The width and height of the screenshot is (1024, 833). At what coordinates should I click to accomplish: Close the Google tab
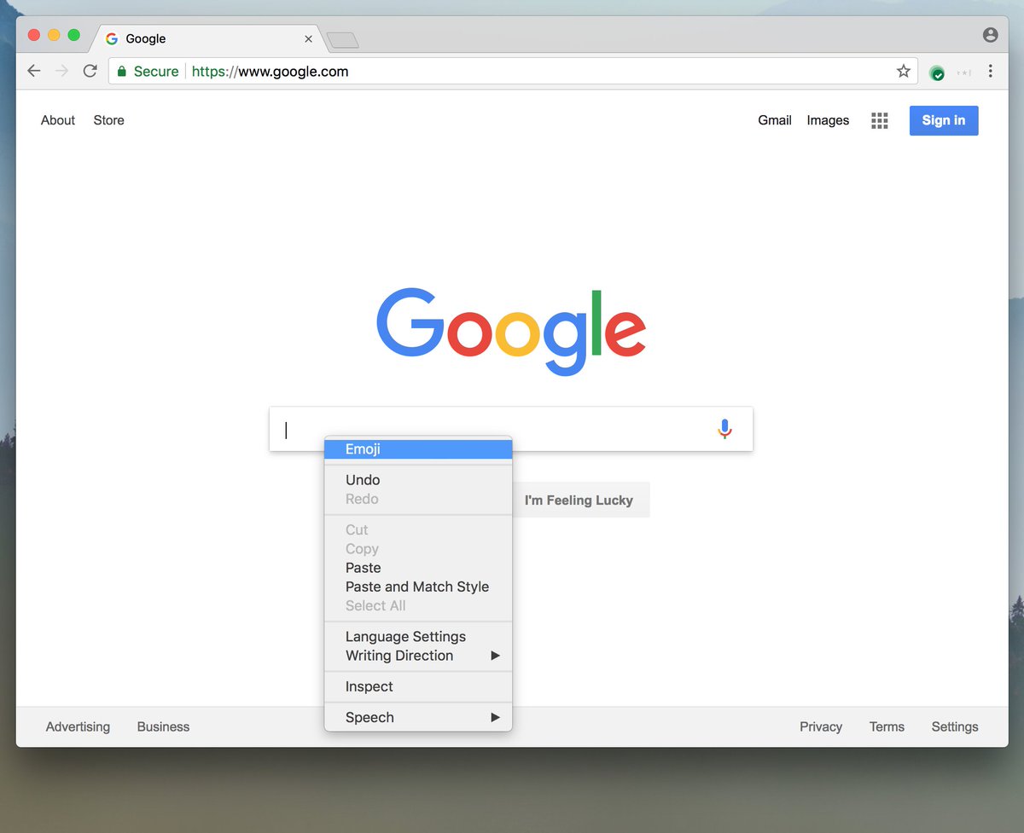(x=308, y=39)
